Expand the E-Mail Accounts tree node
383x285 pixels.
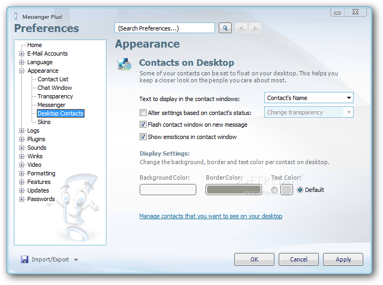(22, 53)
